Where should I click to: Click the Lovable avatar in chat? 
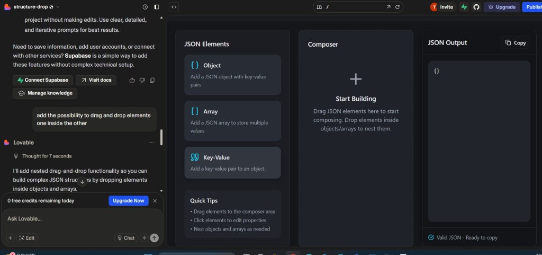(x=6, y=143)
